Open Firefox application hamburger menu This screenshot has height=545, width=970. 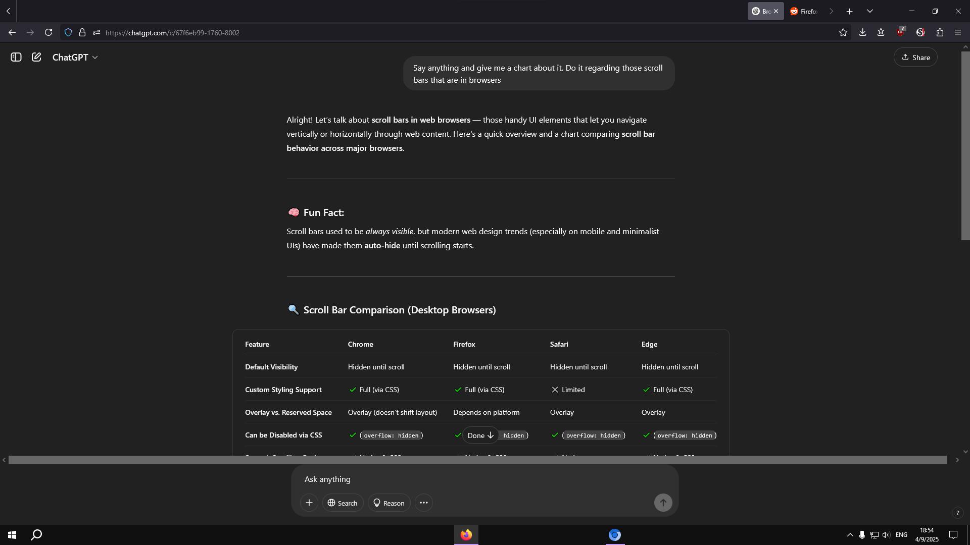click(x=958, y=32)
